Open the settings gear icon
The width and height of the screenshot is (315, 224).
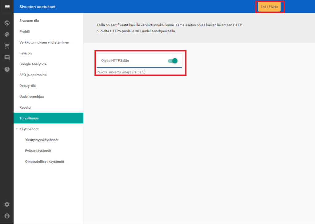click(7, 204)
